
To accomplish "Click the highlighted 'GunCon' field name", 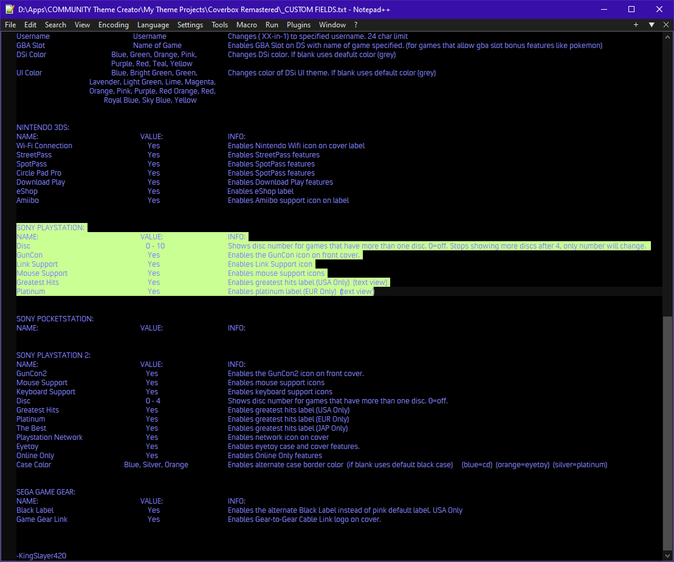I will pyautogui.click(x=29, y=255).
